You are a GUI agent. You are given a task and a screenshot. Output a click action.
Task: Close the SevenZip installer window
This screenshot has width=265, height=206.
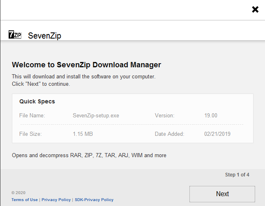(x=255, y=9)
